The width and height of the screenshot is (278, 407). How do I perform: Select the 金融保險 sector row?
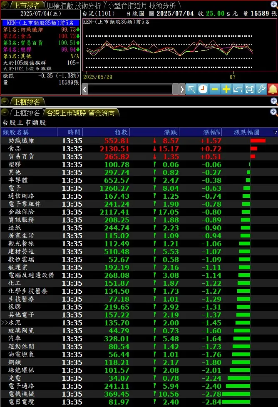[x=139, y=212]
